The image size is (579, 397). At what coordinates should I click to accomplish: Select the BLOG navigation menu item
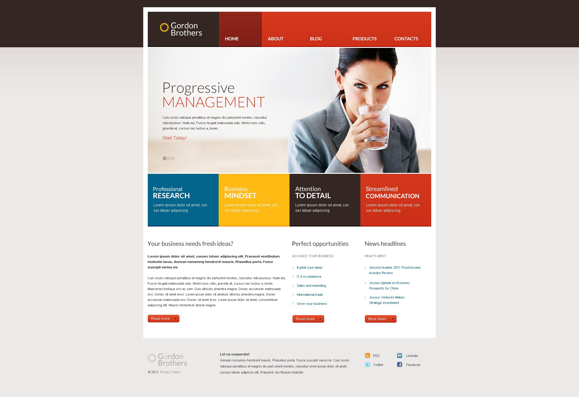click(317, 38)
